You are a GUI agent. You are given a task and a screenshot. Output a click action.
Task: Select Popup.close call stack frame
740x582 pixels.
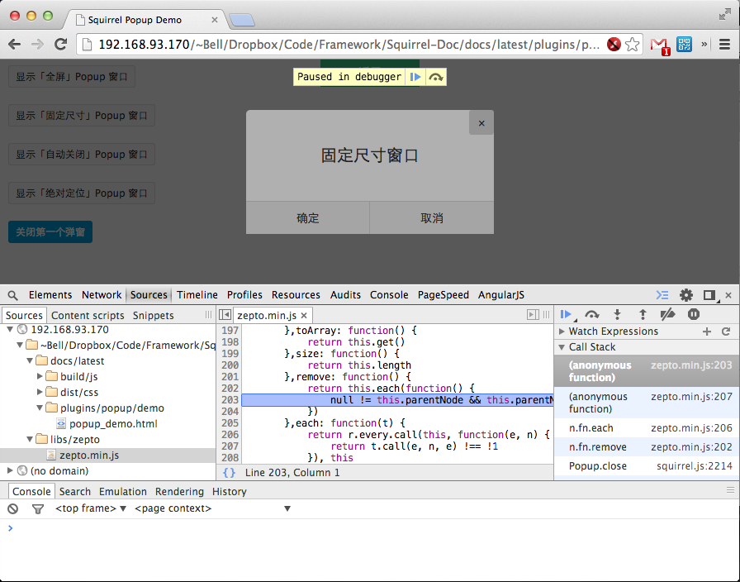coord(647,465)
